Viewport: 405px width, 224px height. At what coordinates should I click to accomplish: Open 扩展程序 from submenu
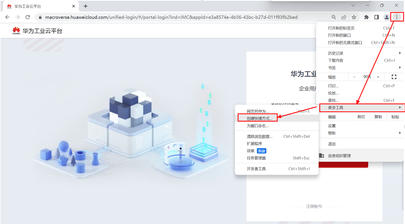point(277,144)
